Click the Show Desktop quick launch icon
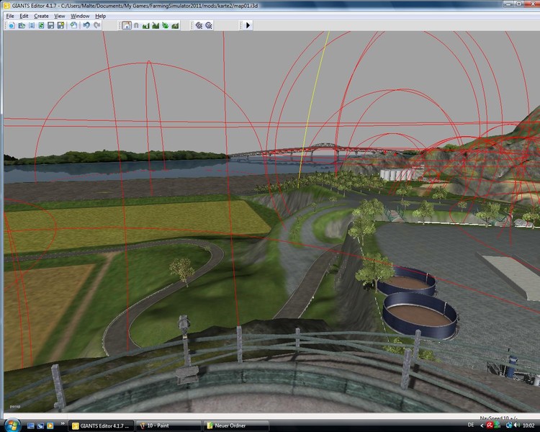The height and width of the screenshot is (432, 540). [x=31, y=426]
